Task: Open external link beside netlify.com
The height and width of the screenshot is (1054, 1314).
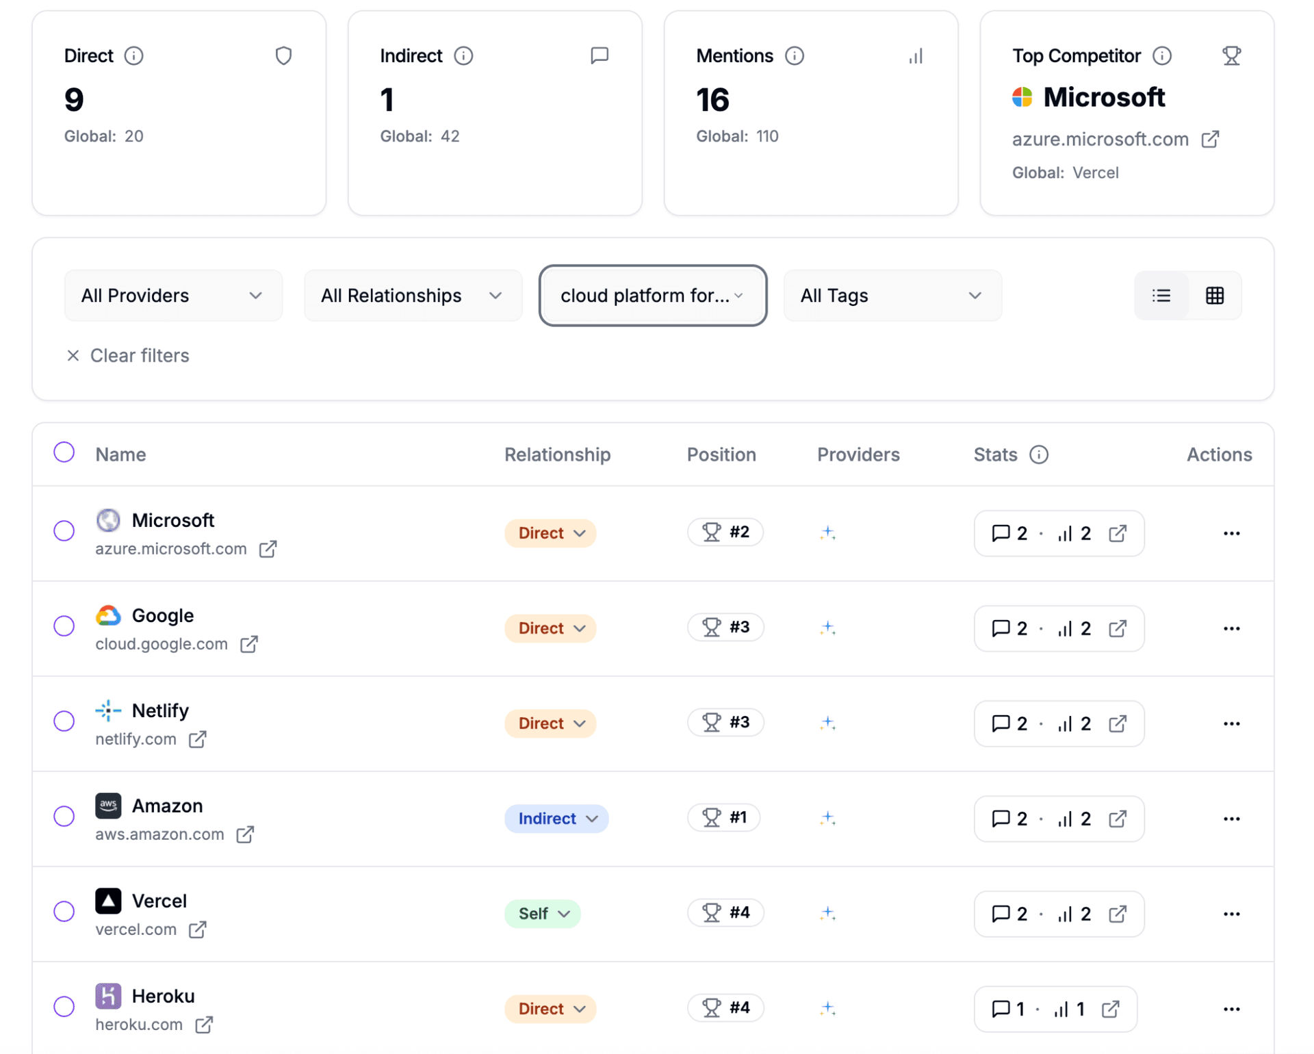Action: pos(197,739)
